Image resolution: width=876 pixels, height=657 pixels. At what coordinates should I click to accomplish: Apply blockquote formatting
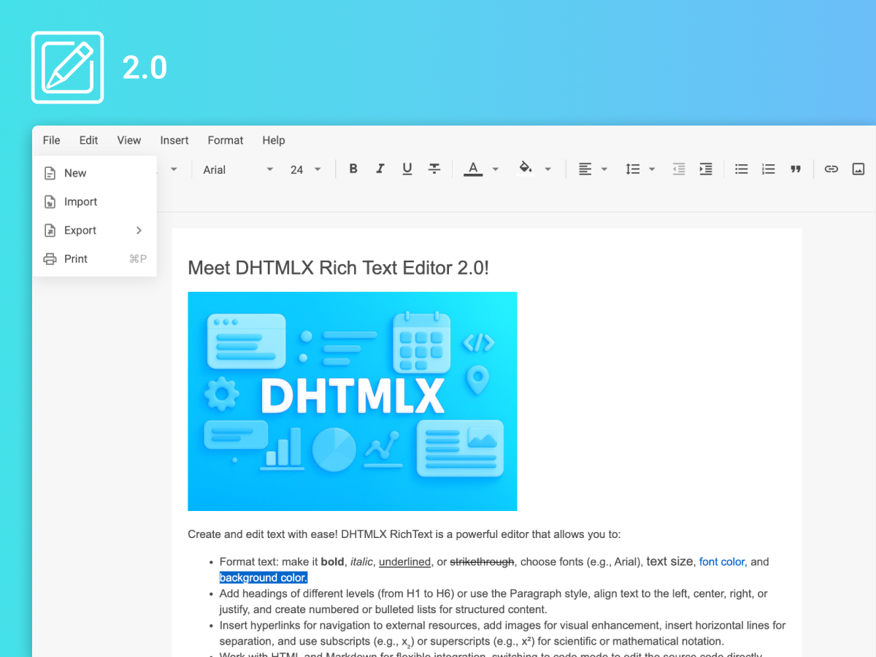(x=796, y=169)
